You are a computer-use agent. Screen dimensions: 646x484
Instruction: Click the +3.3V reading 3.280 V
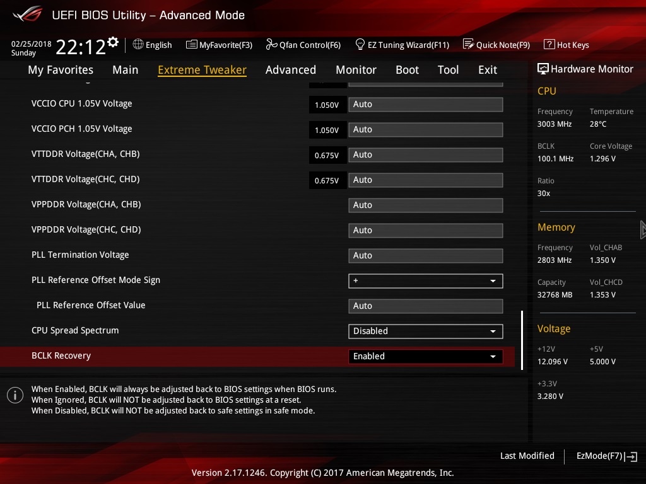[x=550, y=396]
